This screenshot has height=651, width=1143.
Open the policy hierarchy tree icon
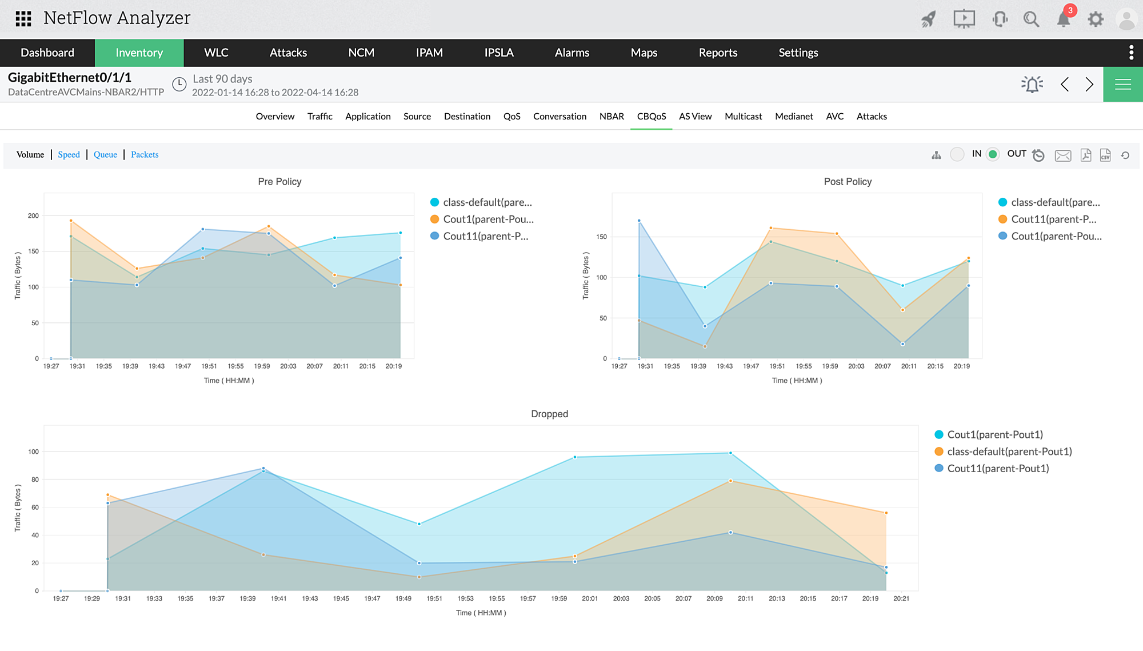pyautogui.click(x=936, y=155)
